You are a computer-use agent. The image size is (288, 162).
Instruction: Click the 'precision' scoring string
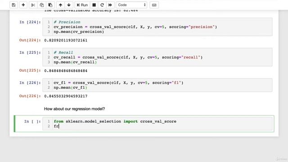point(202,27)
